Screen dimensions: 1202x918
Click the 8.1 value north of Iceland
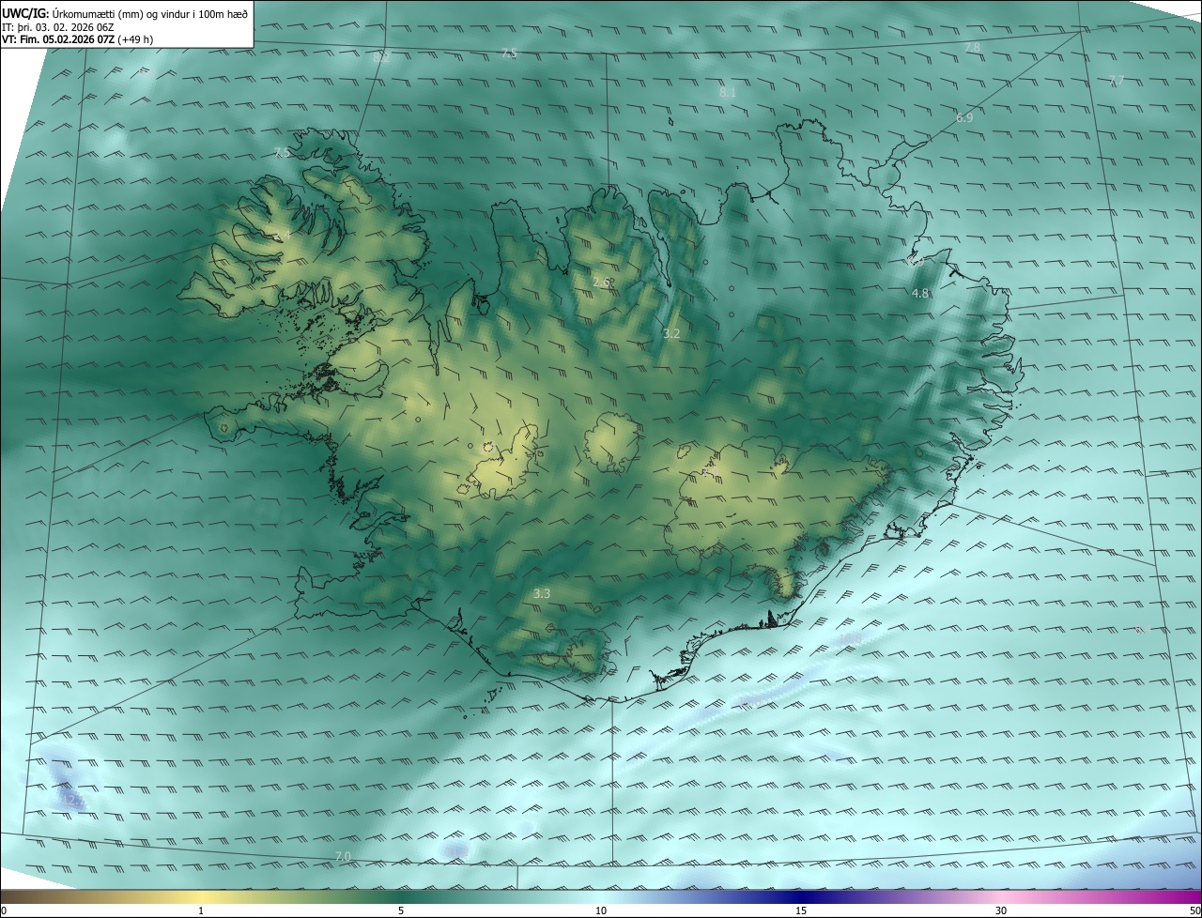coord(728,92)
